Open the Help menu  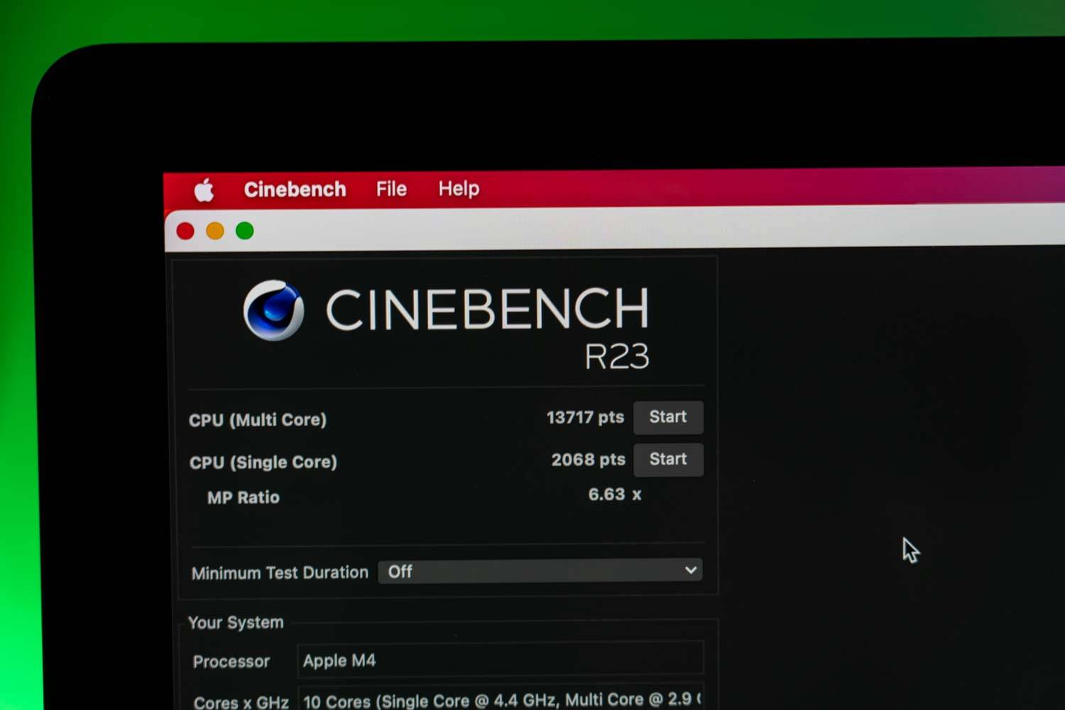(x=459, y=189)
